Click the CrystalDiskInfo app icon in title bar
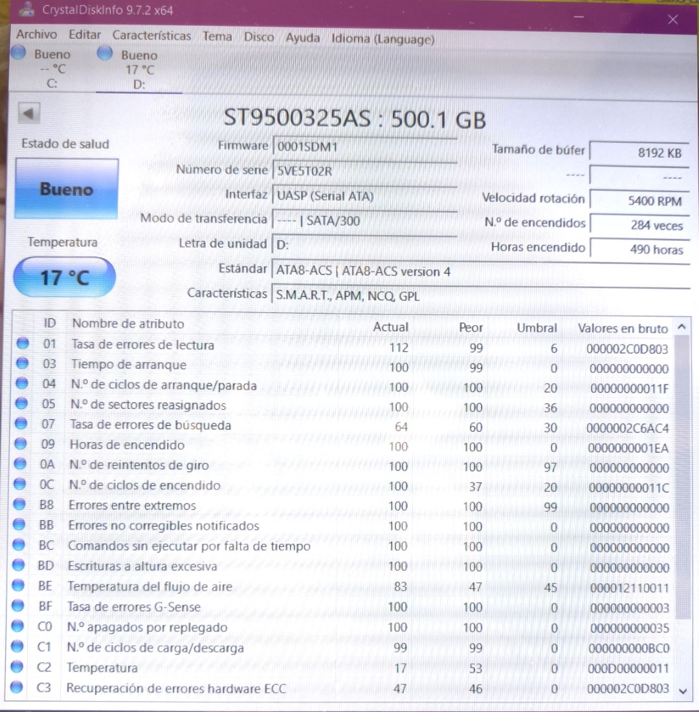 pos(27,8)
